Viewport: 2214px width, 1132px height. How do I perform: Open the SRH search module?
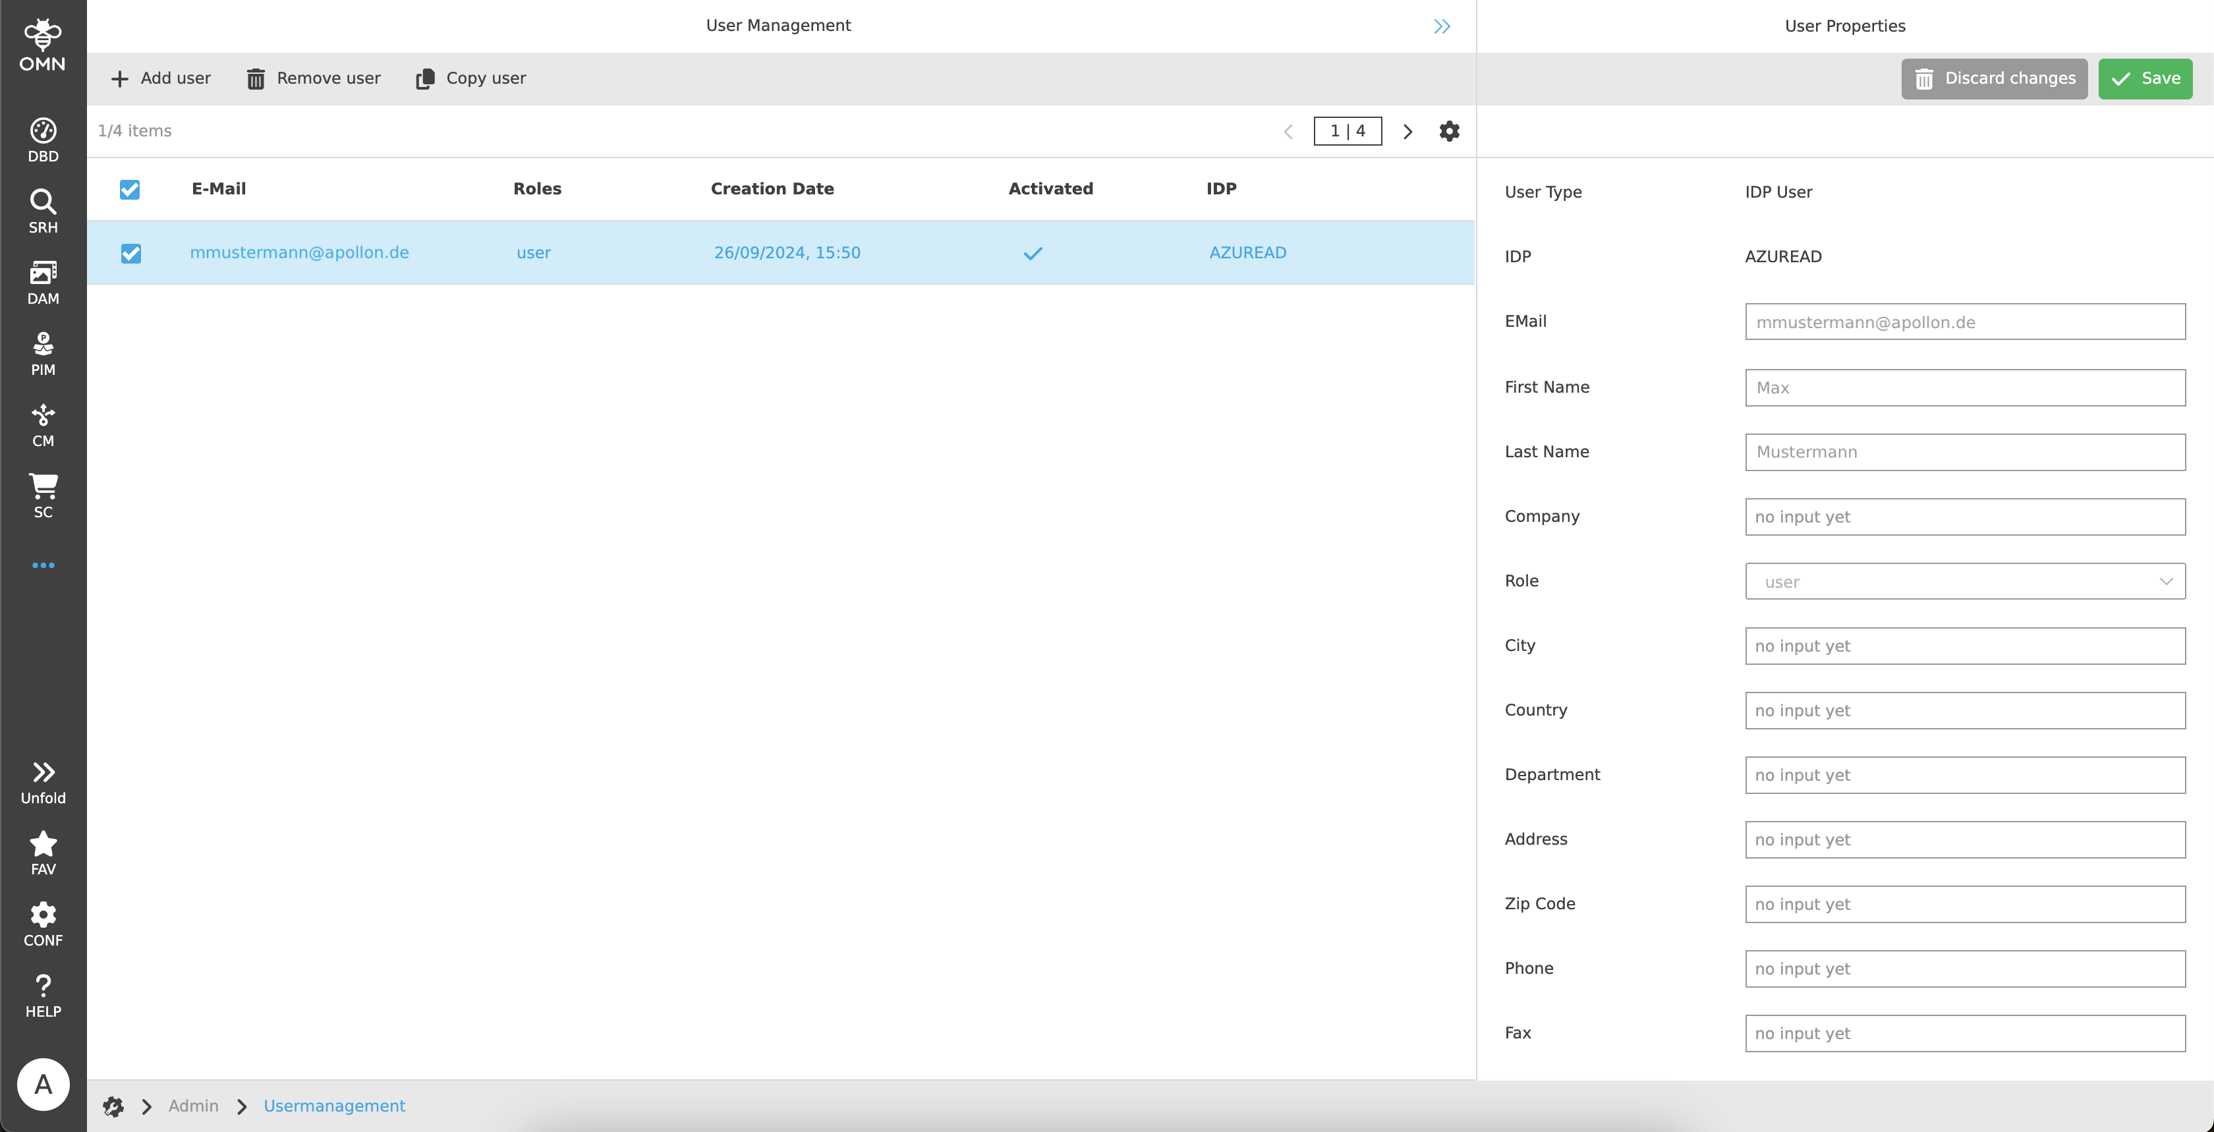tap(42, 210)
